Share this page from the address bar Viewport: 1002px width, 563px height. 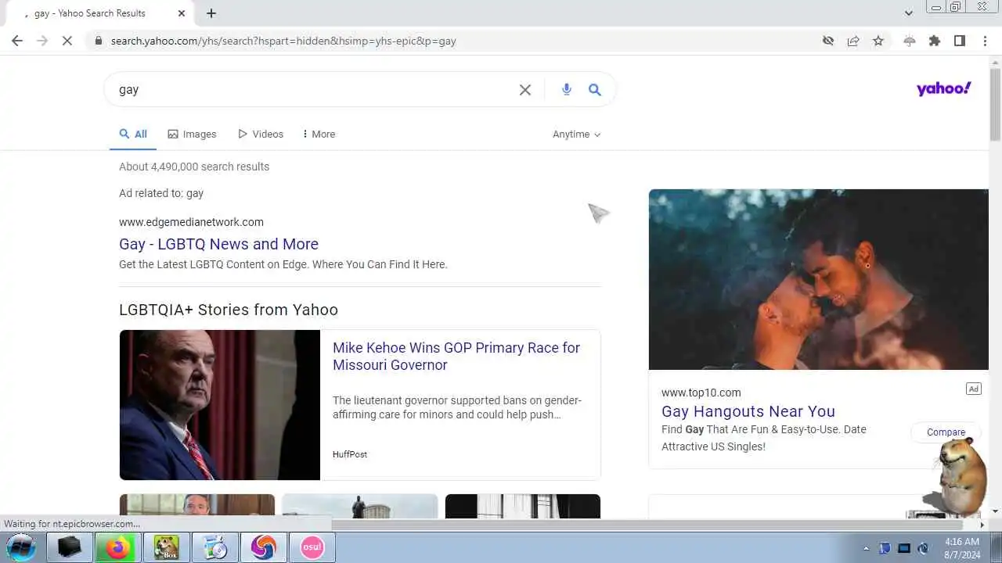(x=853, y=41)
